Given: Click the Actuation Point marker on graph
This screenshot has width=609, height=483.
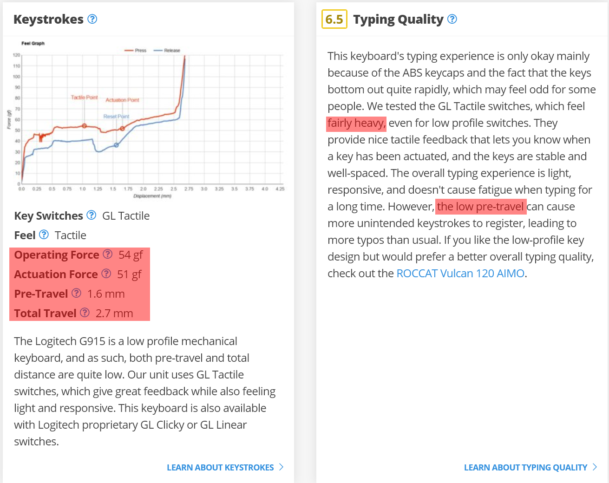Looking at the screenshot, I should [x=123, y=129].
